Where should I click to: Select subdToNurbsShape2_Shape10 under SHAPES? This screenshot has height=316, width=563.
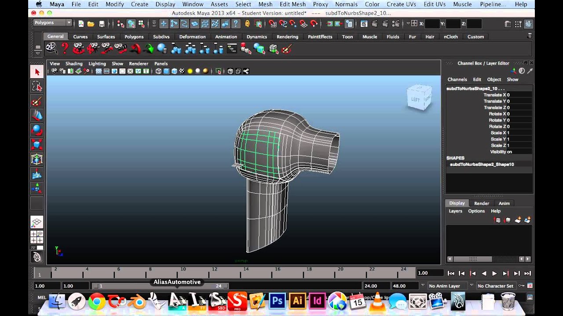tap(482, 164)
